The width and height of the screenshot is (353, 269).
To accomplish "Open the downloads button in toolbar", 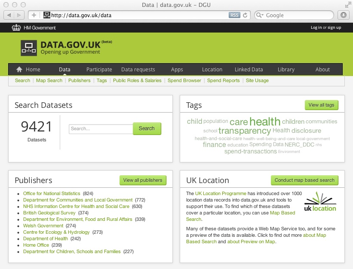I will point(343,15).
